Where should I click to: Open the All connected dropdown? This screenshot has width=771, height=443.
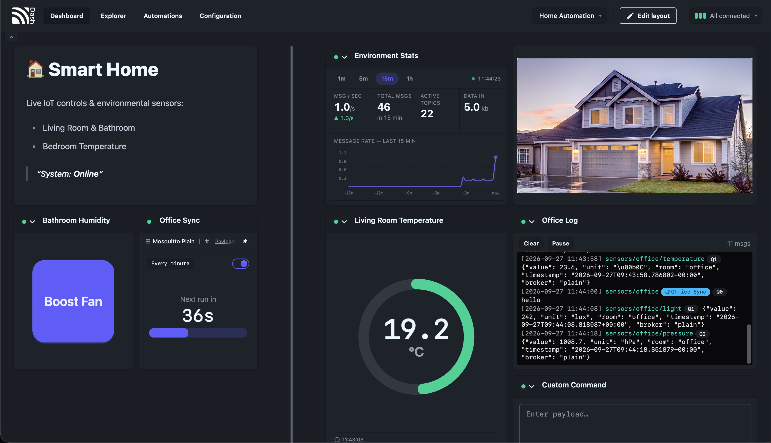pyautogui.click(x=725, y=16)
